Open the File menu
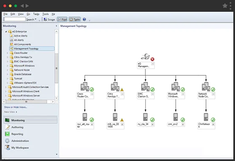 click(5, 14)
